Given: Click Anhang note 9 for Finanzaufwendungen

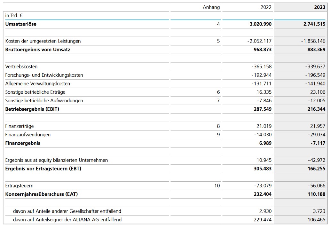Looking at the screenshot, I should [x=218, y=135].
